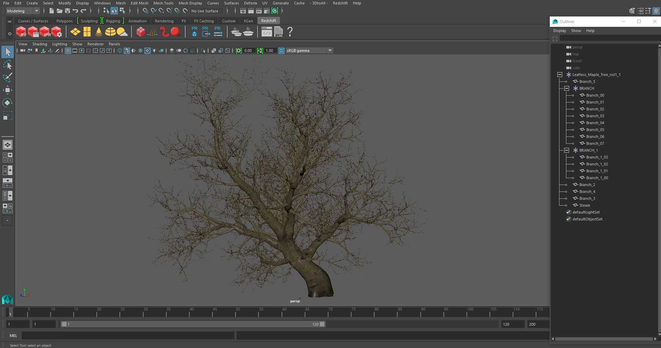Open the Redshift LOG file icon
The image size is (661, 348).
279,32
